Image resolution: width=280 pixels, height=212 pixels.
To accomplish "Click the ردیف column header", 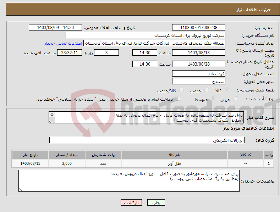I will (x=269, y=155).
